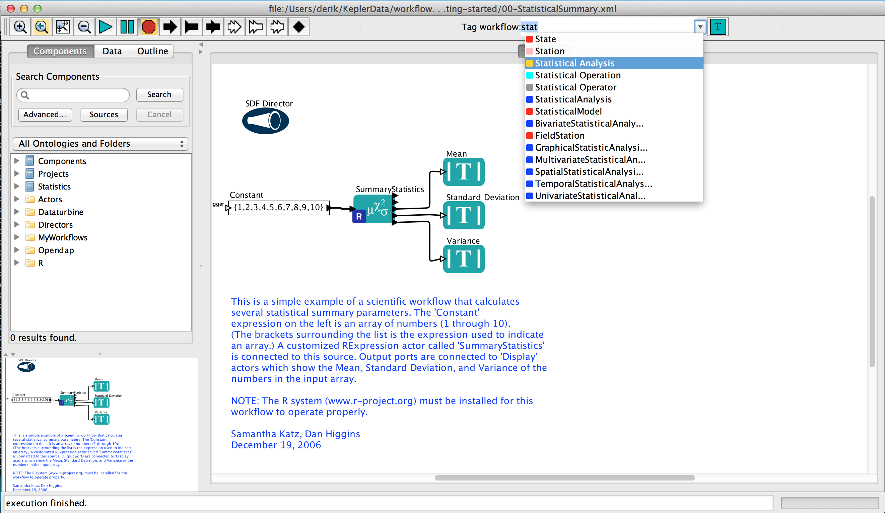Expand the Opendap folder
Viewport: 885px width, 513px height.
point(16,250)
